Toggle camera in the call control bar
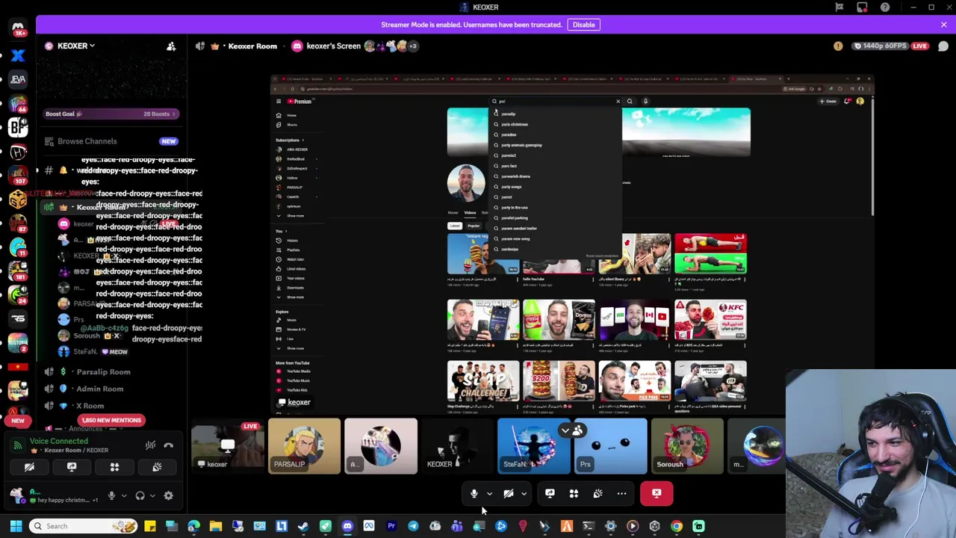The width and height of the screenshot is (956, 538). pyautogui.click(x=509, y=493)
